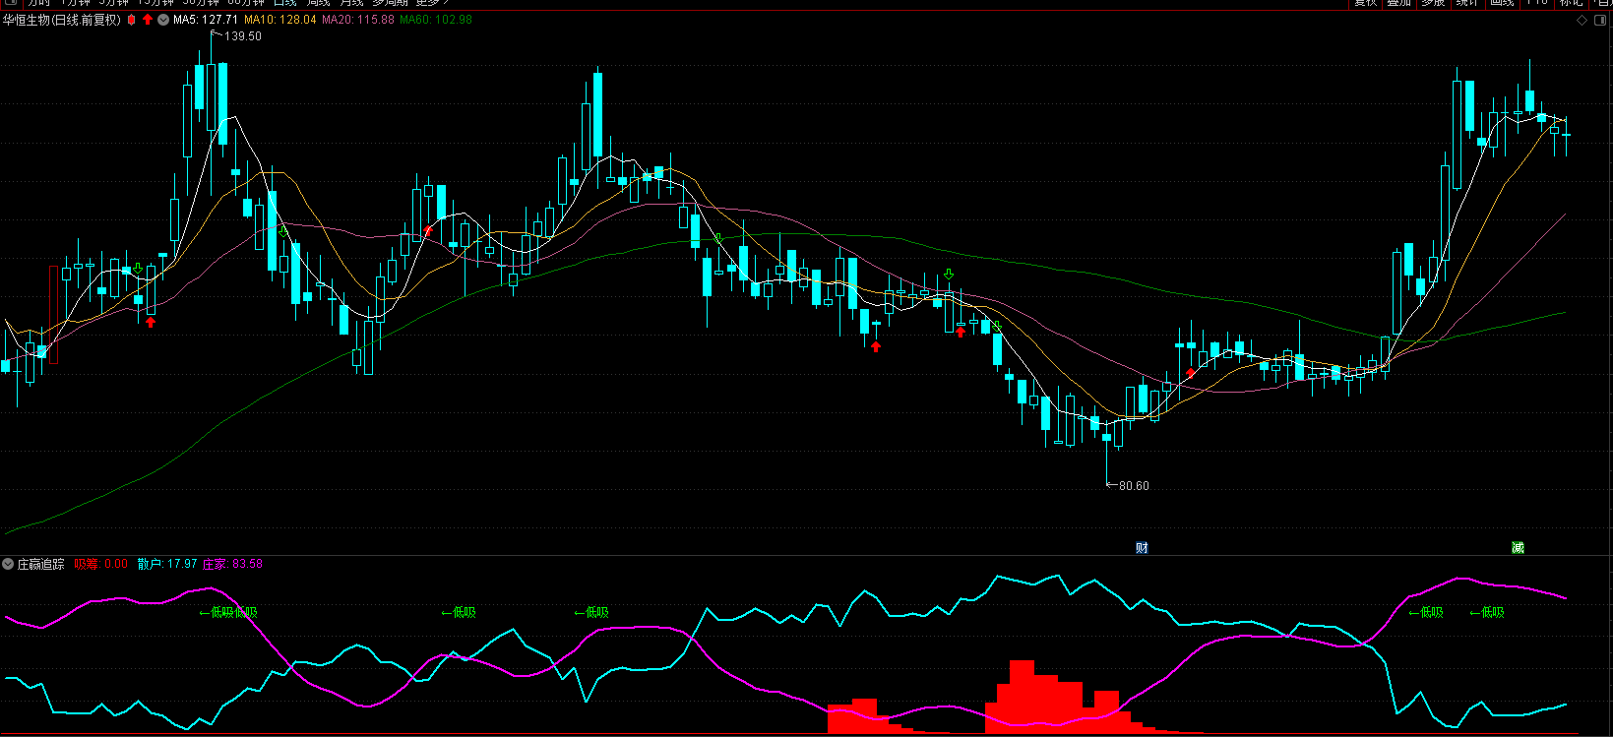Viewport: 1613px width, 737px height.
Task: Click the MA5: 127.71 label
Action: pyautogui.click(x=206, y=20)
